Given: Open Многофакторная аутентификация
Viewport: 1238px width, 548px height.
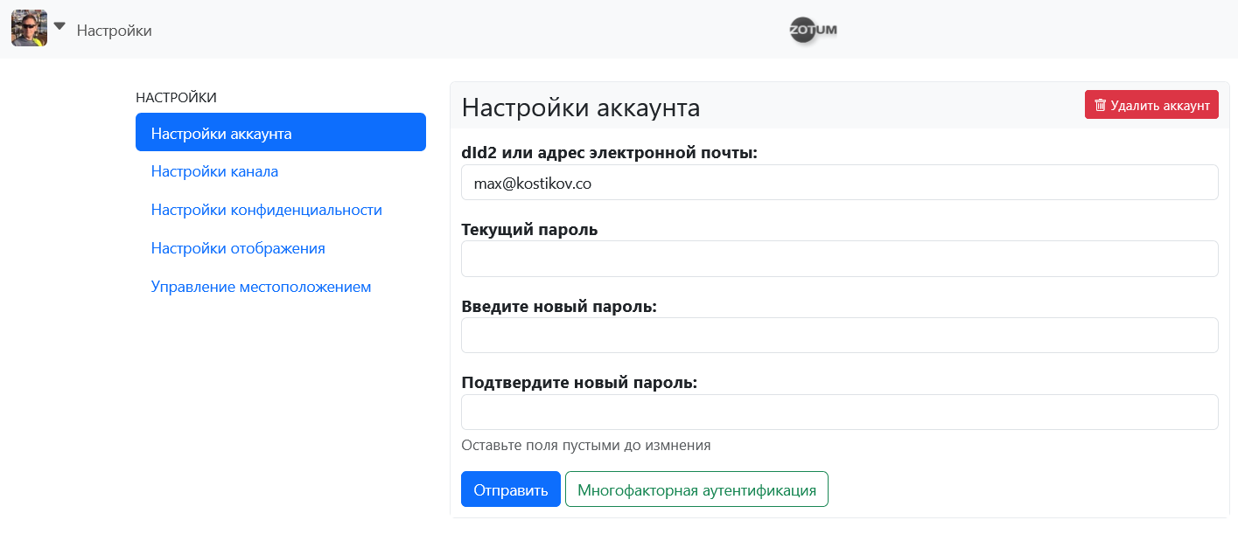Looking at the screenshot, I should click(x=696, y=489).
